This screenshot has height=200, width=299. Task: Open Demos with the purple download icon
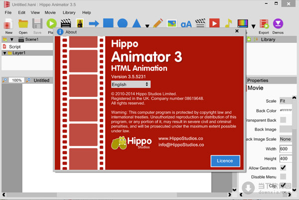[278, 23]
